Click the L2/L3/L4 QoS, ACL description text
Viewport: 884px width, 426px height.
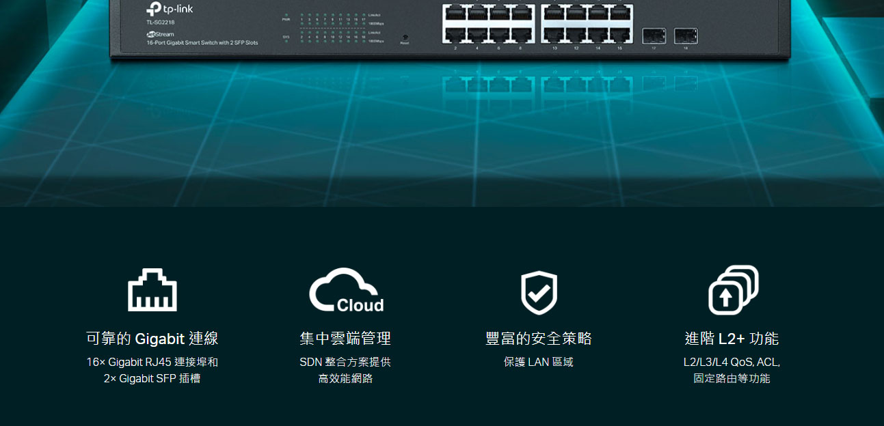point(732,362)
